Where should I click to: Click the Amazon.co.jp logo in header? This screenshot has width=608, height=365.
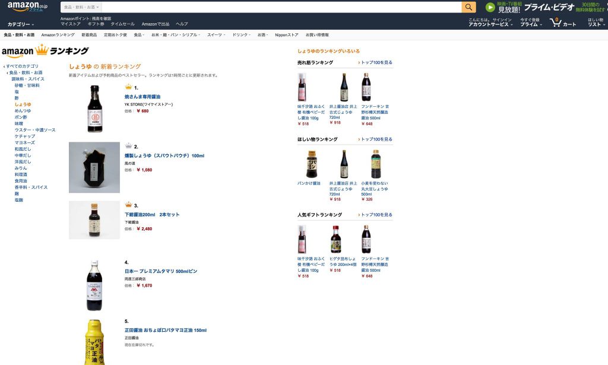pyautogui.click(x=27, y=7)
